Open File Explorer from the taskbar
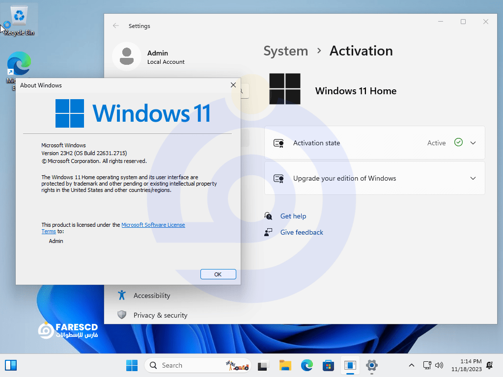 [285, 365]
